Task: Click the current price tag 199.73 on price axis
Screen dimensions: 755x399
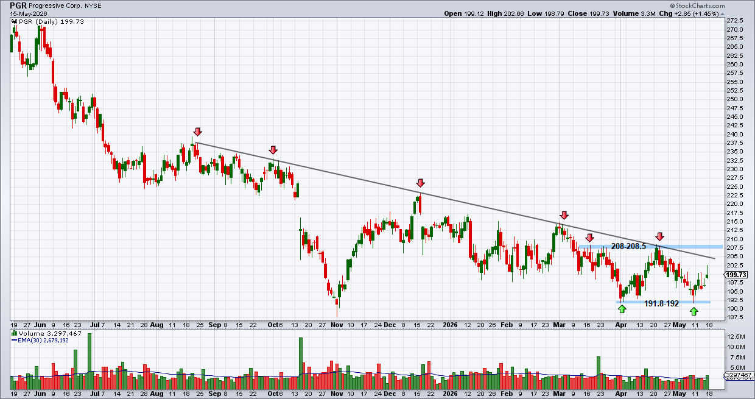Action: (x=736, y=275)
